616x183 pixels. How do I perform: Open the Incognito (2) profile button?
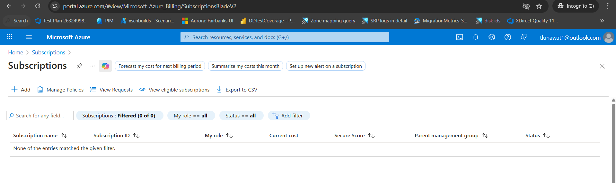(576, 6)
